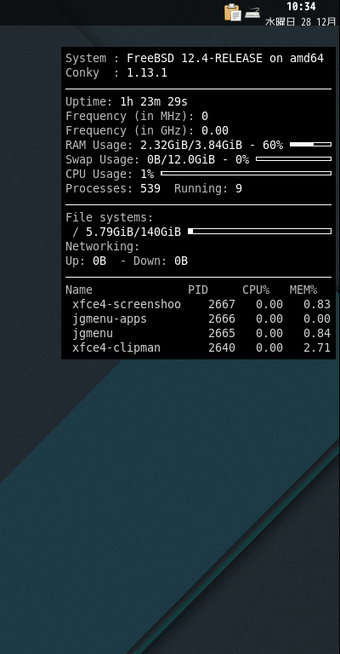This screenshot has height=654, width=340.
Task: Click the Swap usage progress bar
Action: (293, 159)
